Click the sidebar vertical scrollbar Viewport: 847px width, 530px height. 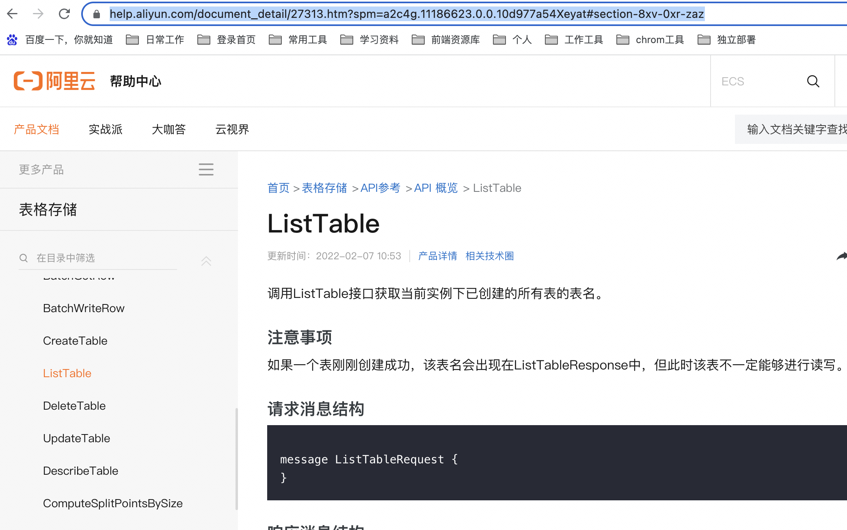236,458
